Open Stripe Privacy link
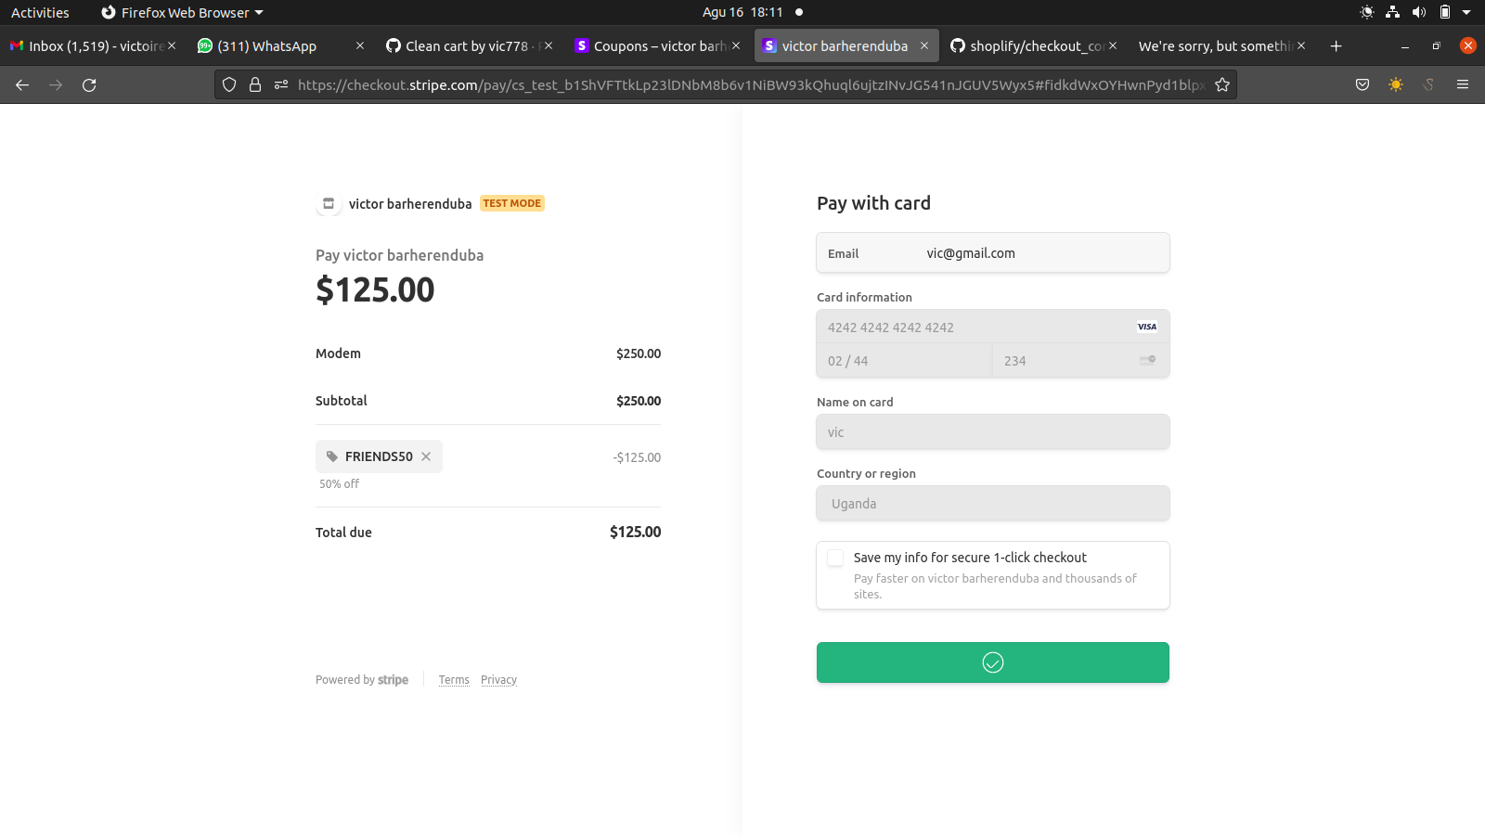 498,680
